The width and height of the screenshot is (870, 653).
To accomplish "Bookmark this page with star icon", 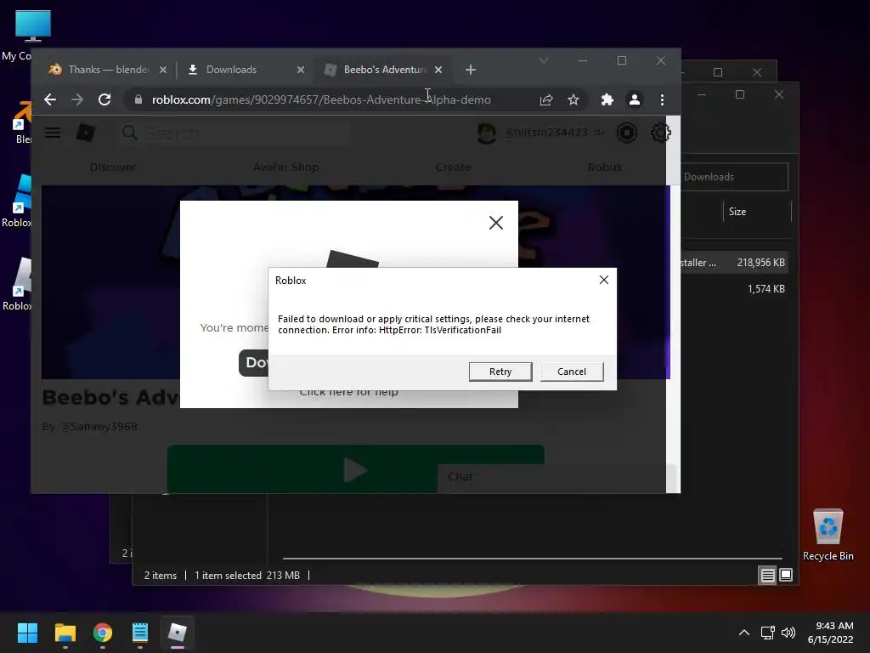I will (x=573, y=99).
